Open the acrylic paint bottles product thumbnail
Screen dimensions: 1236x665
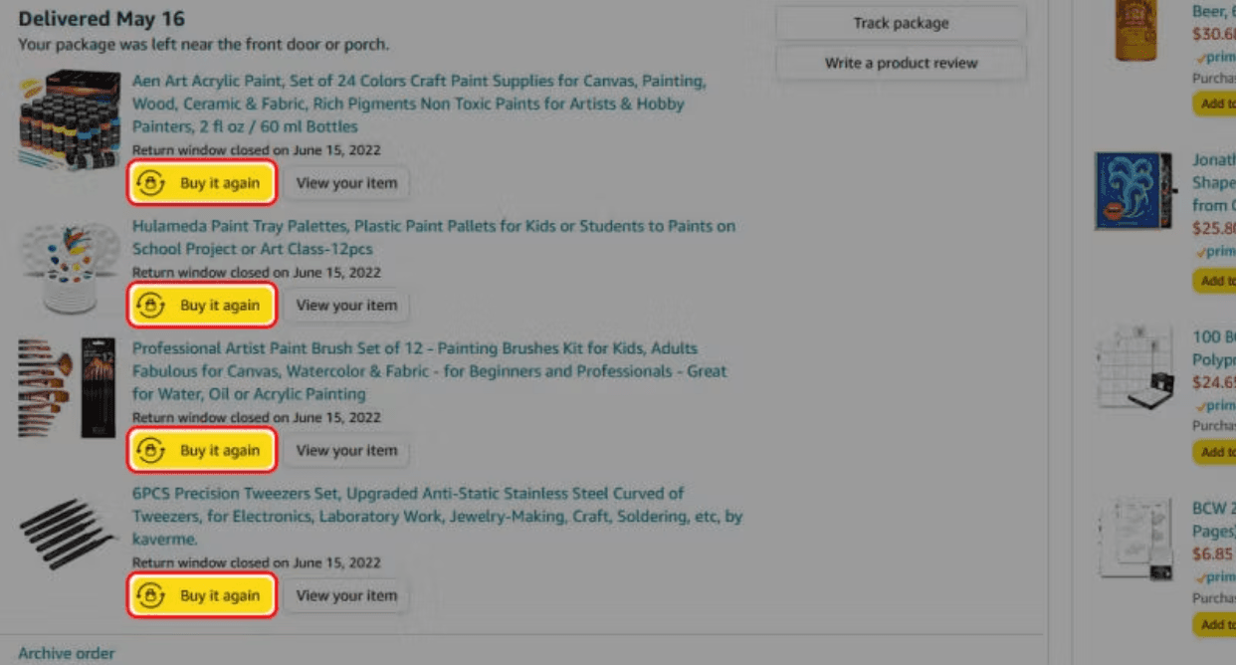tap(70, 119)
